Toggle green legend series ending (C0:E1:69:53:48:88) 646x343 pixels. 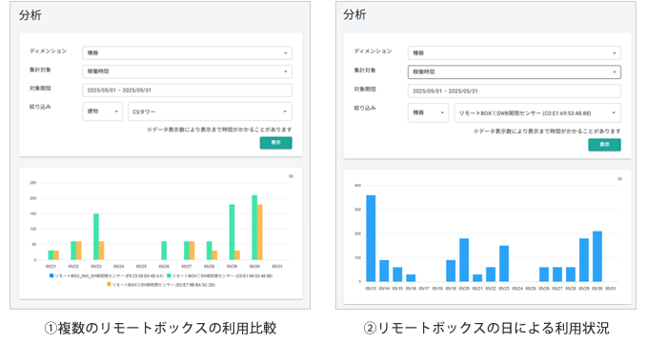coord(219,276)
